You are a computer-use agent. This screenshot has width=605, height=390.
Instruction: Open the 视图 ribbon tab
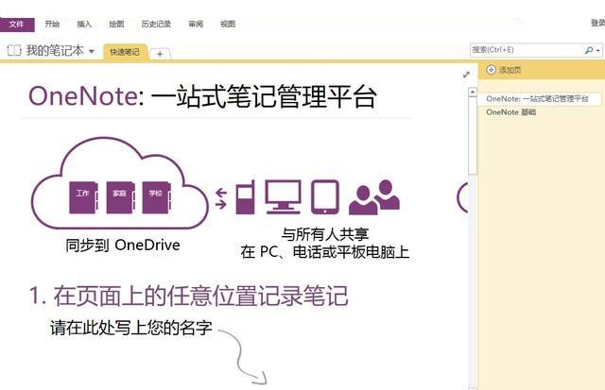pos(228,25)
